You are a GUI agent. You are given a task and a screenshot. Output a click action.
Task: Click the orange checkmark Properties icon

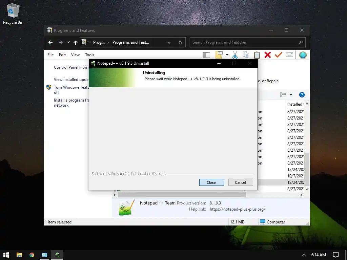[279, 55]
